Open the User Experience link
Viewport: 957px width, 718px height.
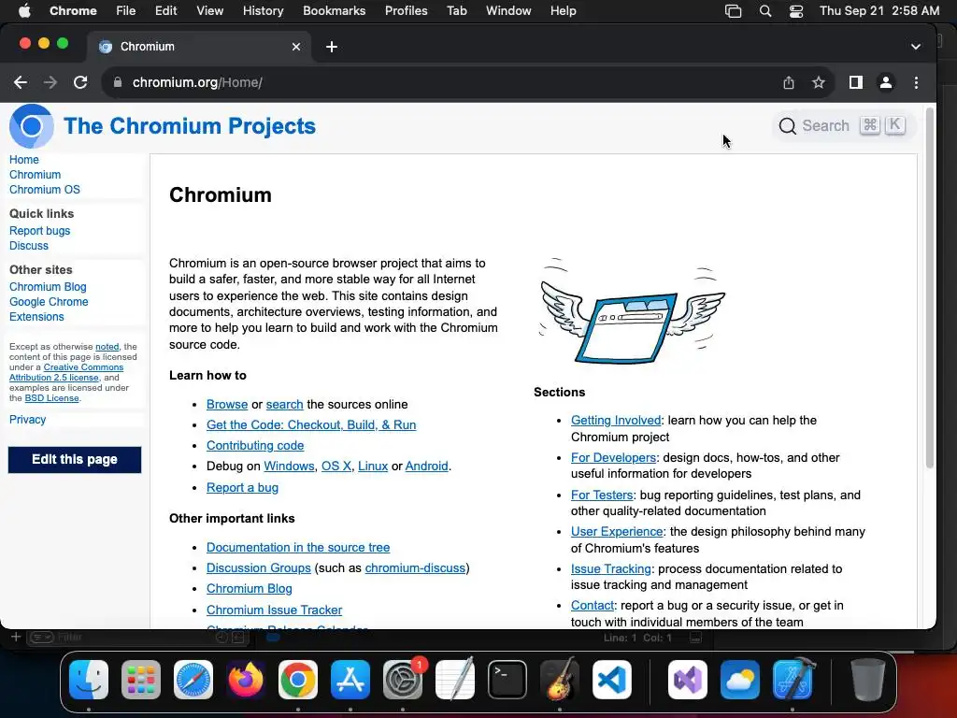pyautogui.click(x=617, y=532)
